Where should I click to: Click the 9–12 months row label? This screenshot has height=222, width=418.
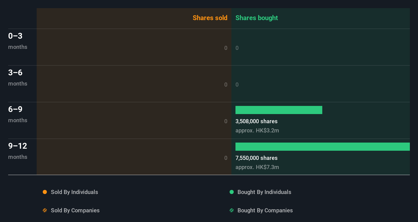tap(18, 151)
